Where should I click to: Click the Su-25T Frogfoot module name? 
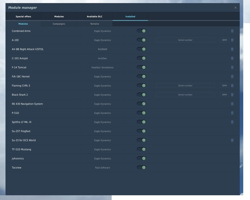point(21,131)
